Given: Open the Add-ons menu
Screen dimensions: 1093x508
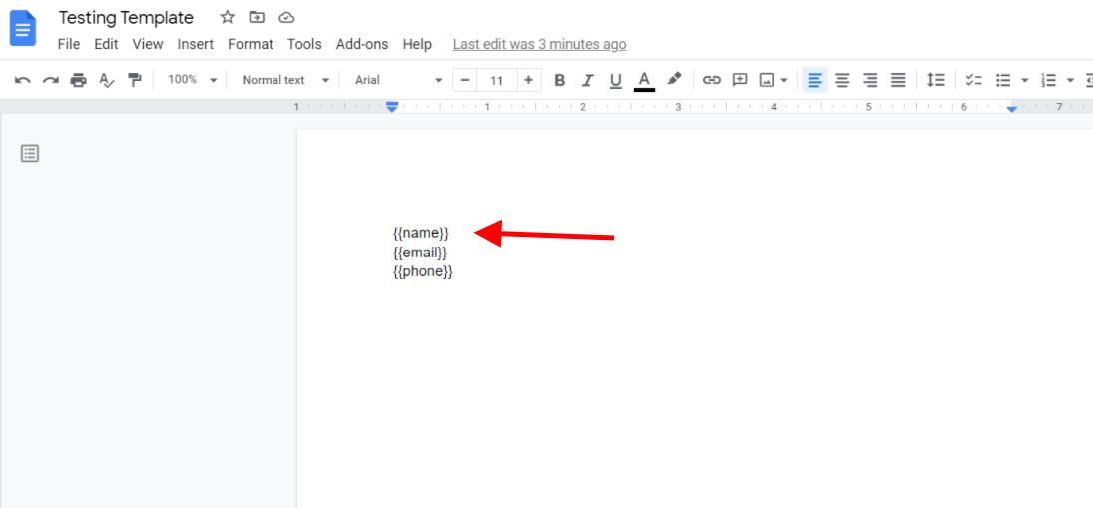Looking at the screenshot, I should [x=362, y=44].
